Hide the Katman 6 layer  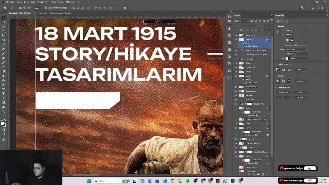click(236, 40)
